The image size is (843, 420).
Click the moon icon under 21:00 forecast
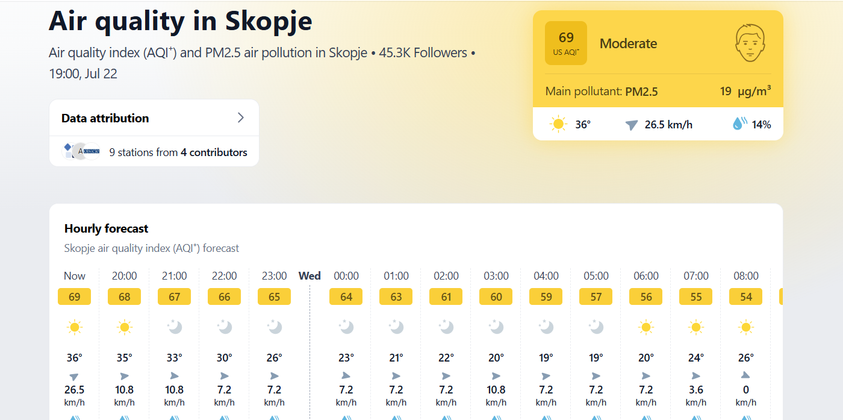[x=175, y=327]
